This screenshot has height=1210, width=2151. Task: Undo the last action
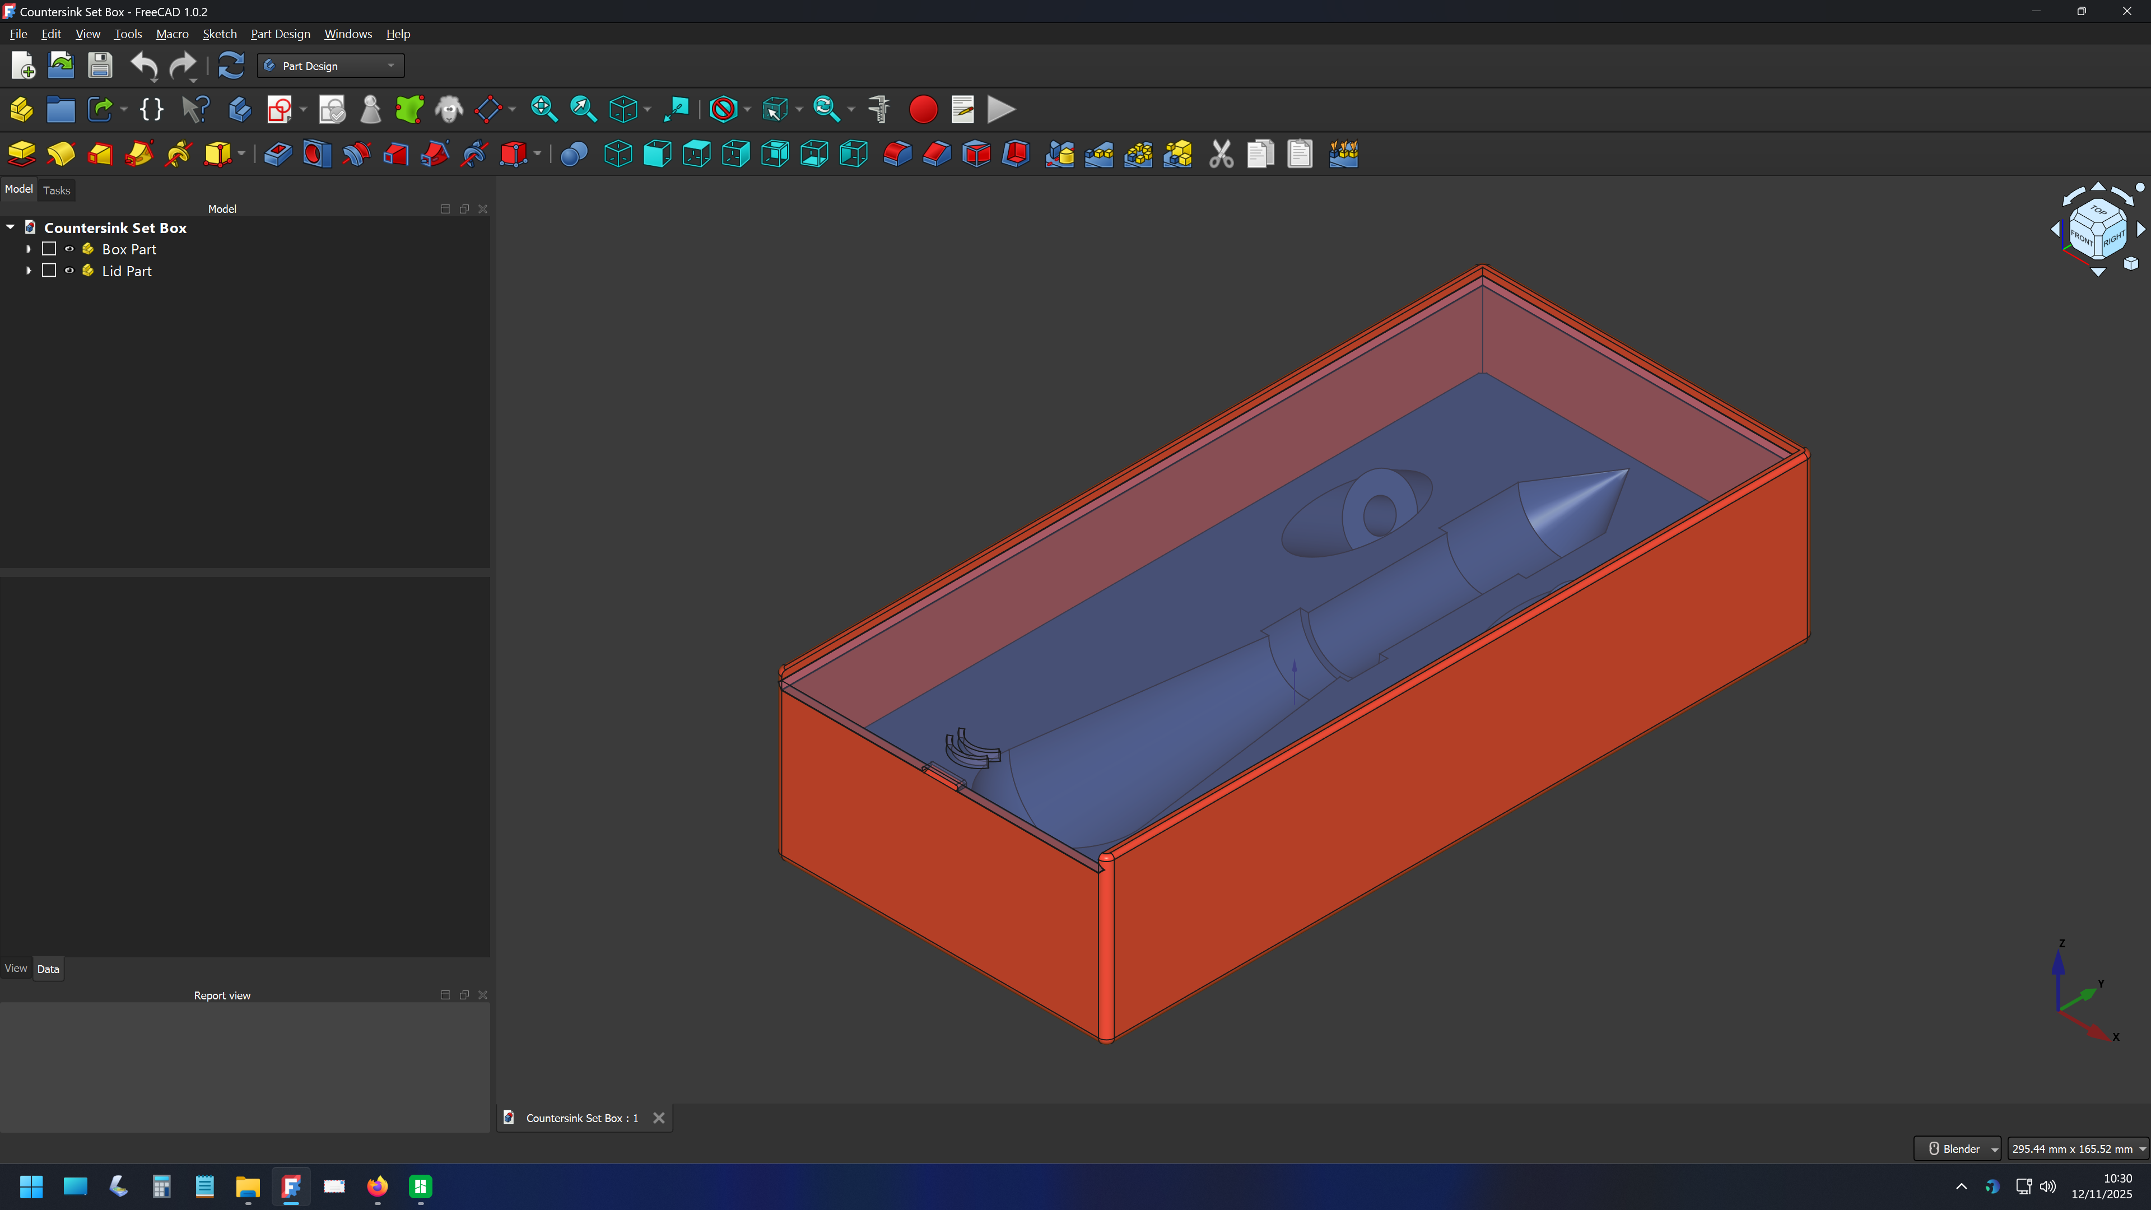(143, 65)
